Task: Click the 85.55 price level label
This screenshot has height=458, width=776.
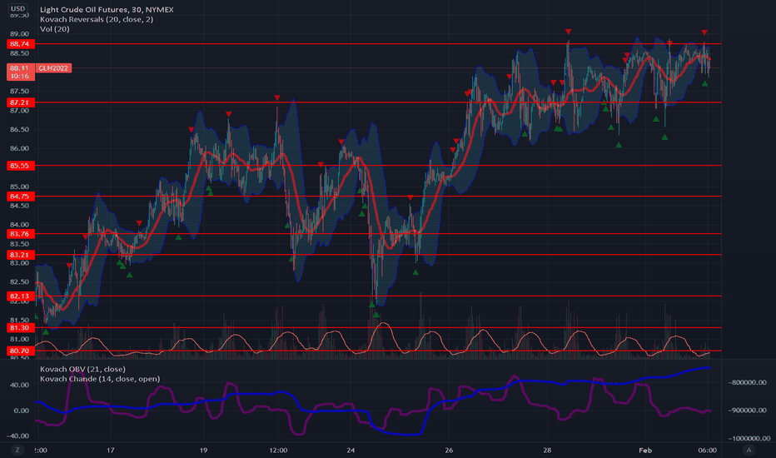Action: click(x=20, y=166)
